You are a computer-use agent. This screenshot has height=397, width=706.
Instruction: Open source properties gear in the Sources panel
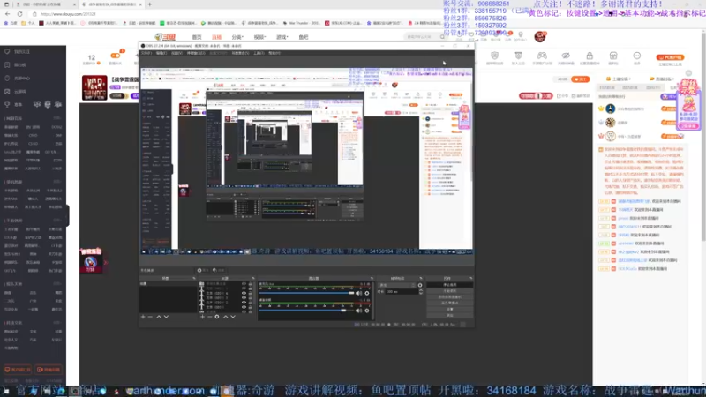(217, 317)
